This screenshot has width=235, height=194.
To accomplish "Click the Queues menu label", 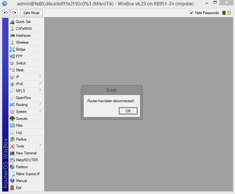I will pyautogui.click(x=22, y=119).
